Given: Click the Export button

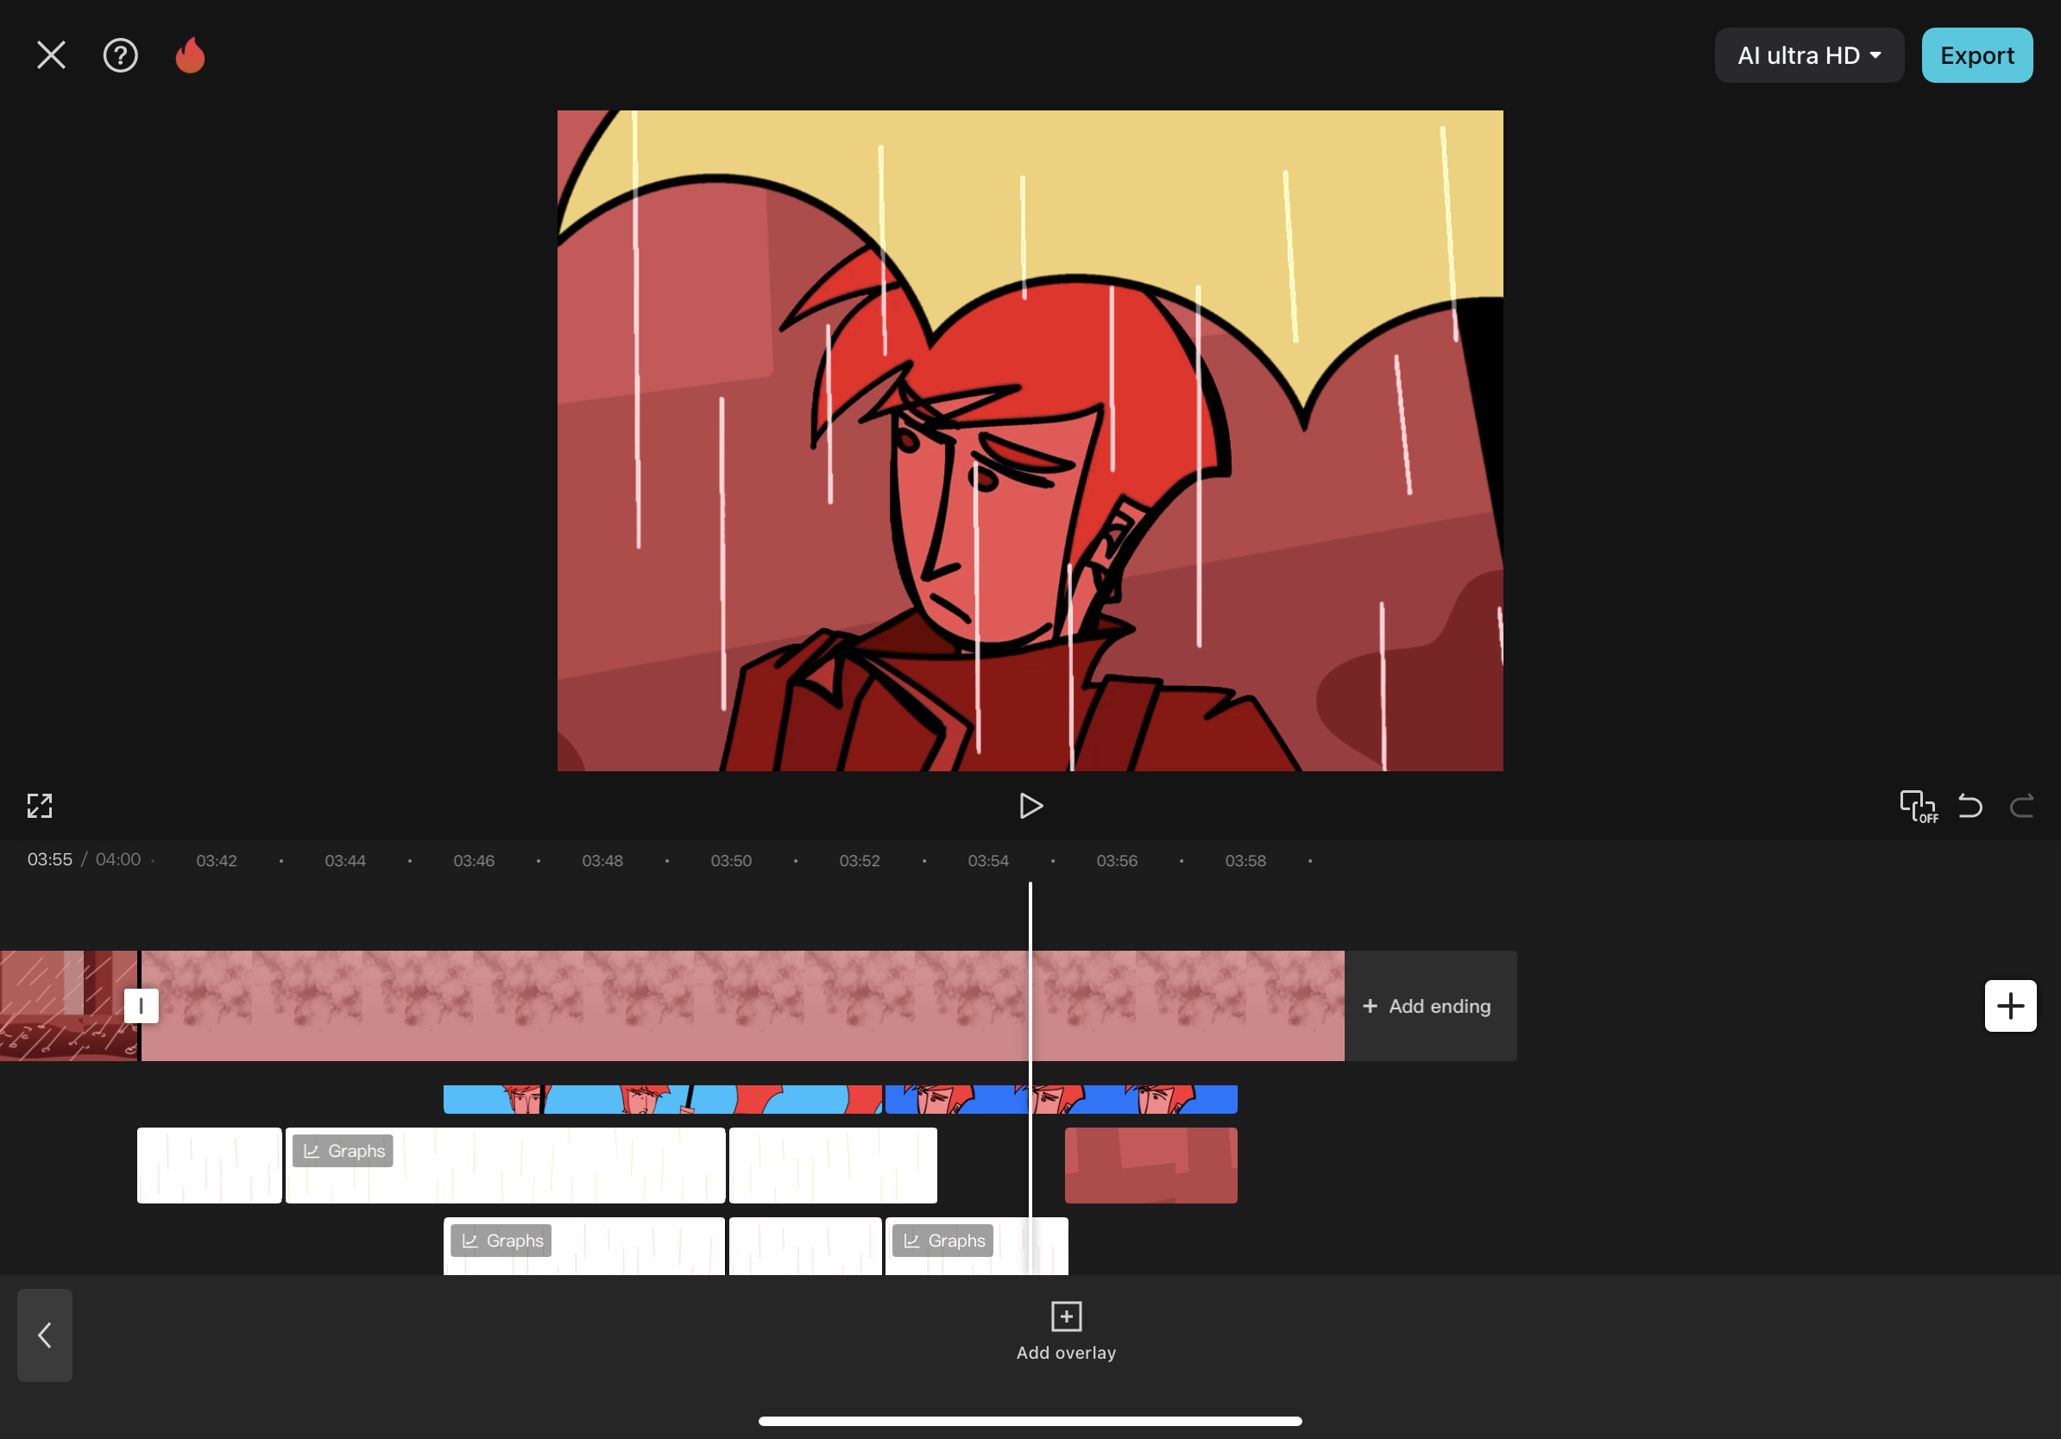Looking at the screenshot, I should (1976, 55).
